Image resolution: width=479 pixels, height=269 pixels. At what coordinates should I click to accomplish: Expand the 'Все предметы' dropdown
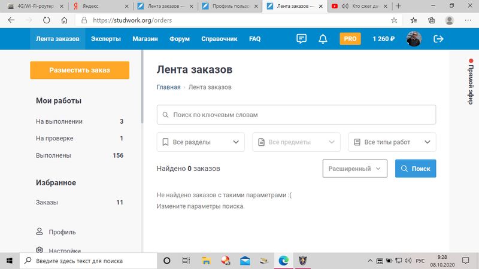296,142
